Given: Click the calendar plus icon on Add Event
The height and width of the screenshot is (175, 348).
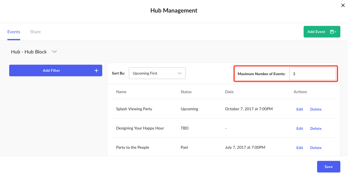Looking at the screenshot, I should [333, 32].
